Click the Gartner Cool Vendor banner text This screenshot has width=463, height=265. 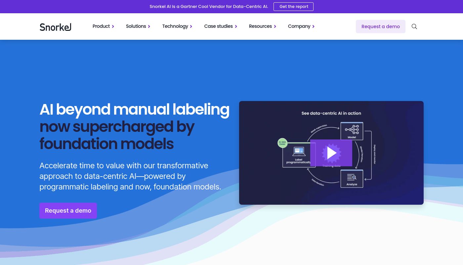[x=209, y=7]
